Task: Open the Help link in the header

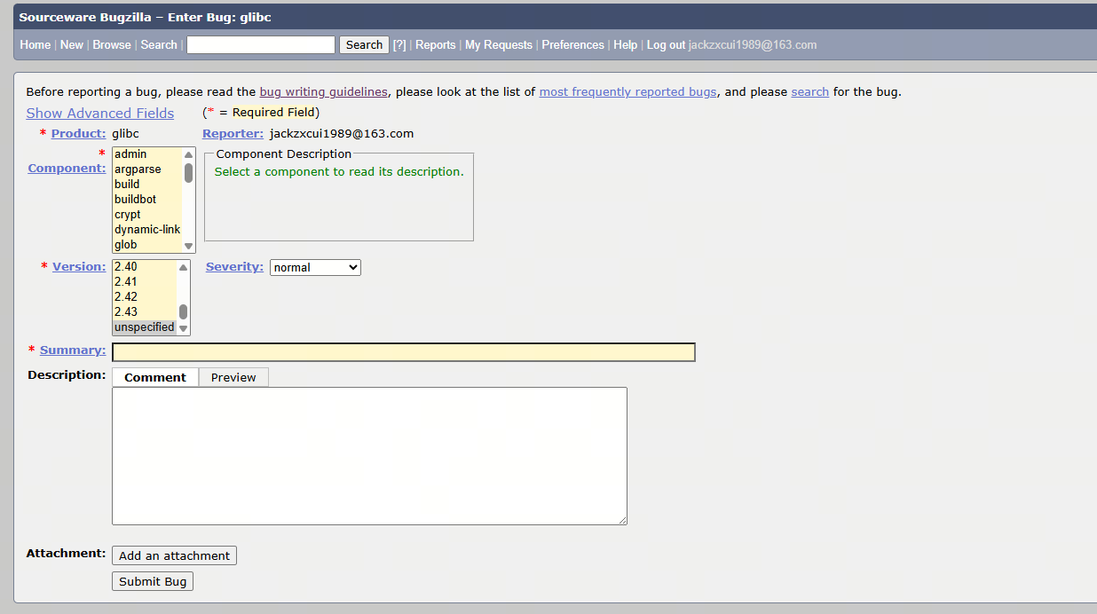Action: pyautogui.click(x=626, y=45)
